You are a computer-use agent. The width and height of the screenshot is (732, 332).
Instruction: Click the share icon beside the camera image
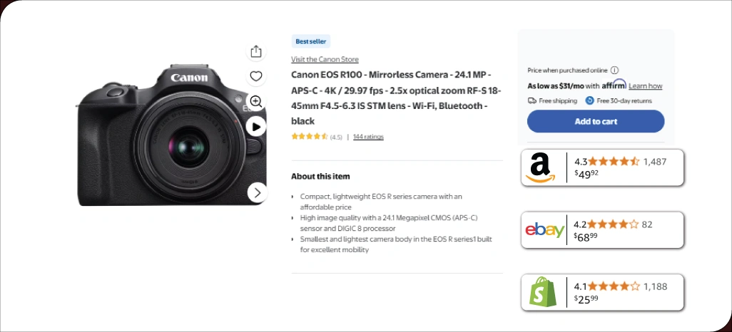(x=256, y=51)
